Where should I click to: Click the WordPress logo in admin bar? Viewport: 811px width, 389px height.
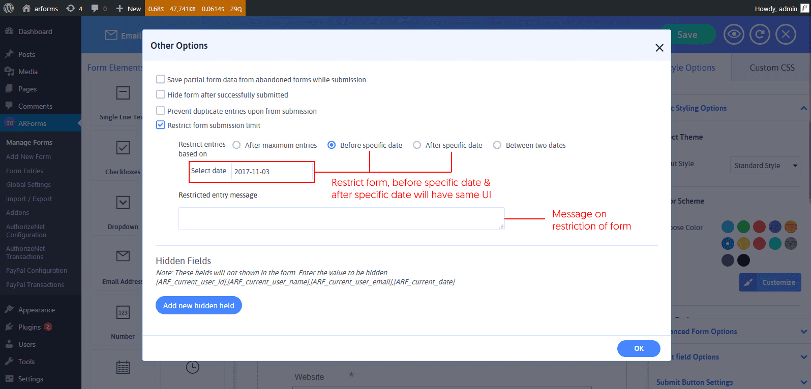9,8
